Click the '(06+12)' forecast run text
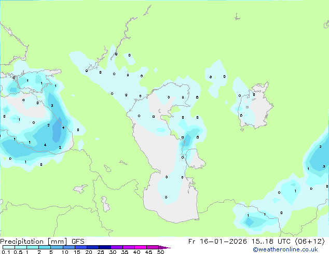329x254 pixels. [310, 242]
